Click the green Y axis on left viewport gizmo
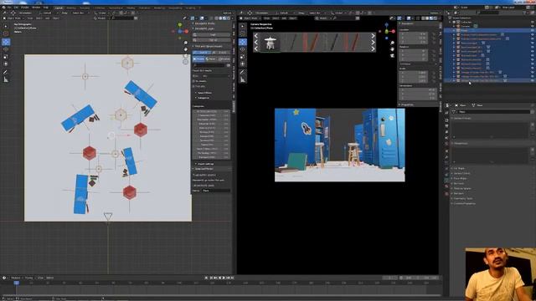This screenshot has height=301, width=536. 180,25
